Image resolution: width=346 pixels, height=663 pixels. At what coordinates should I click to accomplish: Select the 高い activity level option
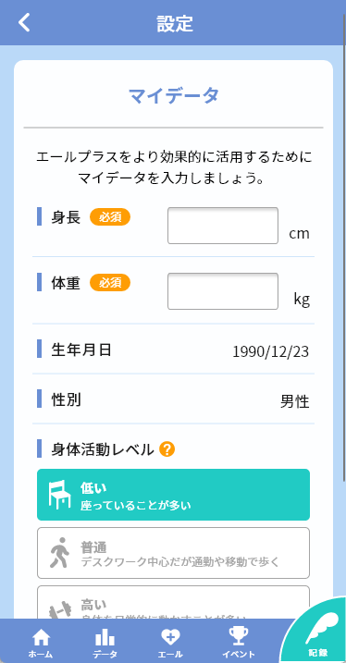click(173, 603)
